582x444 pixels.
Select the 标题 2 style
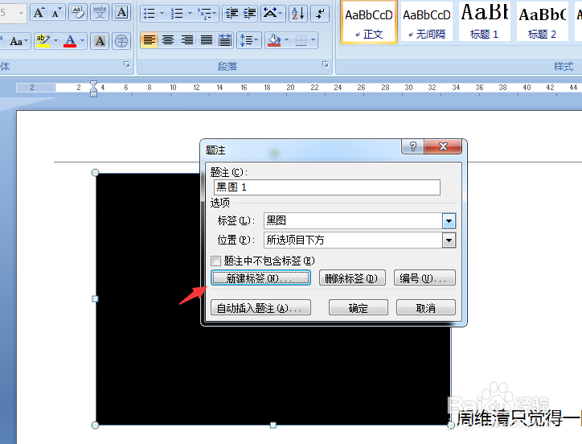click(x=543, y=23)
